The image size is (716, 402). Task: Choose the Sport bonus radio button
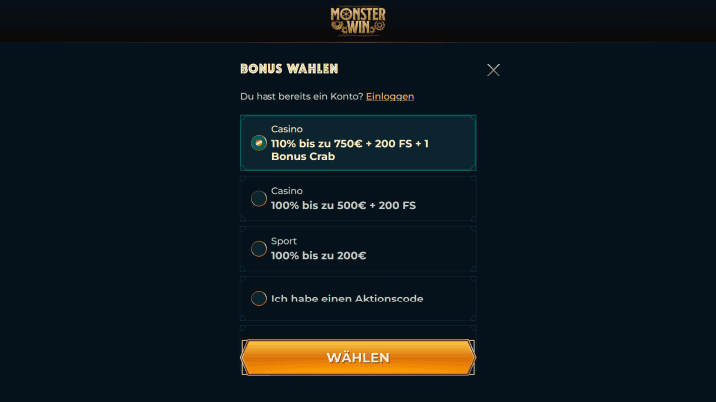(x=258, y=249)
